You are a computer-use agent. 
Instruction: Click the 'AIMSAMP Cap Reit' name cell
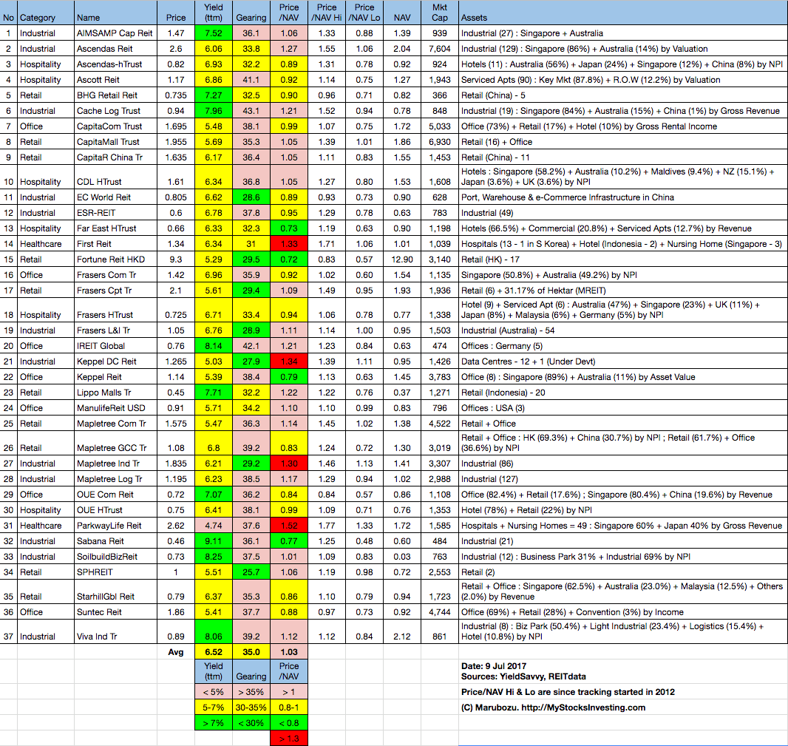coord(115,33)
